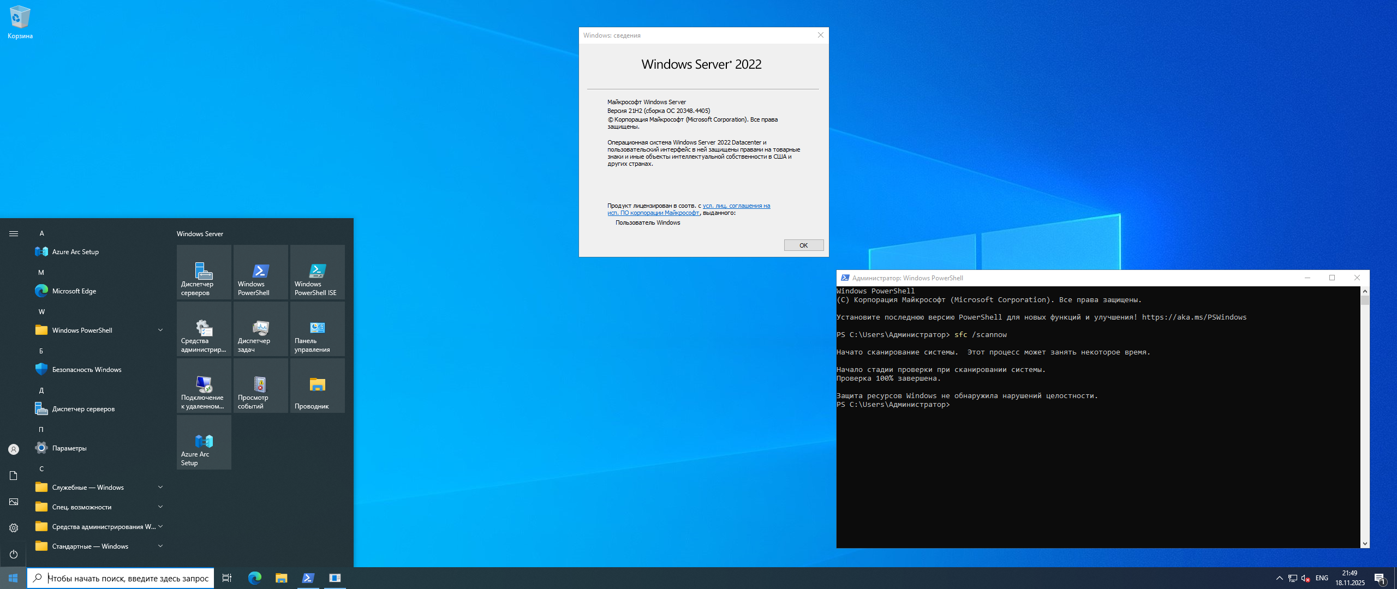Open the Диспетчер серверов tile
This screenshot has width=1397, height=589.
tap(204, 272)
